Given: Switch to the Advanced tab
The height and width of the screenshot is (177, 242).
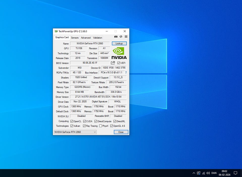Looking at the screenshot, I should [x=86, y=38].
